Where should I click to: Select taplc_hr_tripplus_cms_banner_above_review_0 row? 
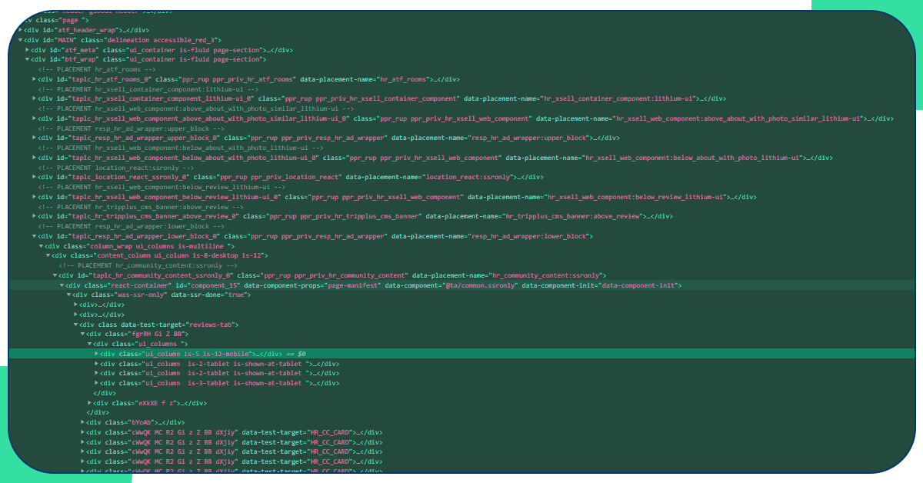click(355, 216)
